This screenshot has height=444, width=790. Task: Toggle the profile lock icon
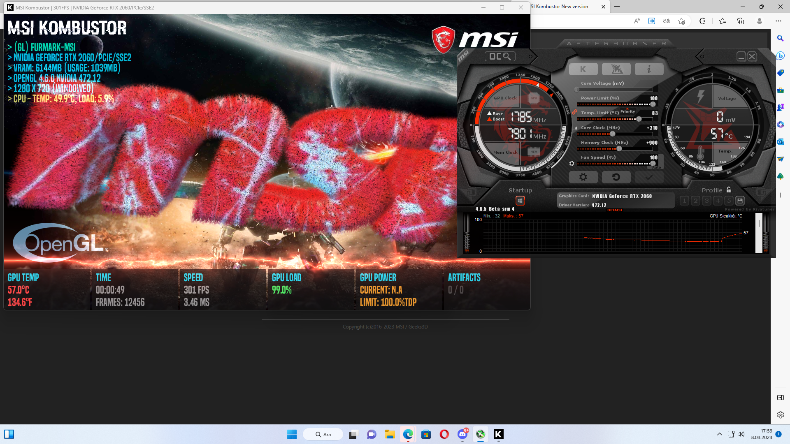729,190
